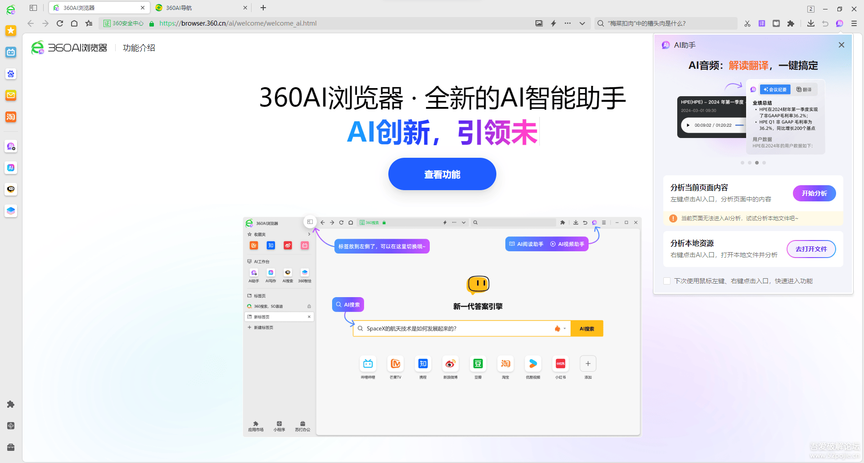The width and height of the screenshot is (864, 463).
Task: Click the undo closed tab icon
Action: pos(825,23)
